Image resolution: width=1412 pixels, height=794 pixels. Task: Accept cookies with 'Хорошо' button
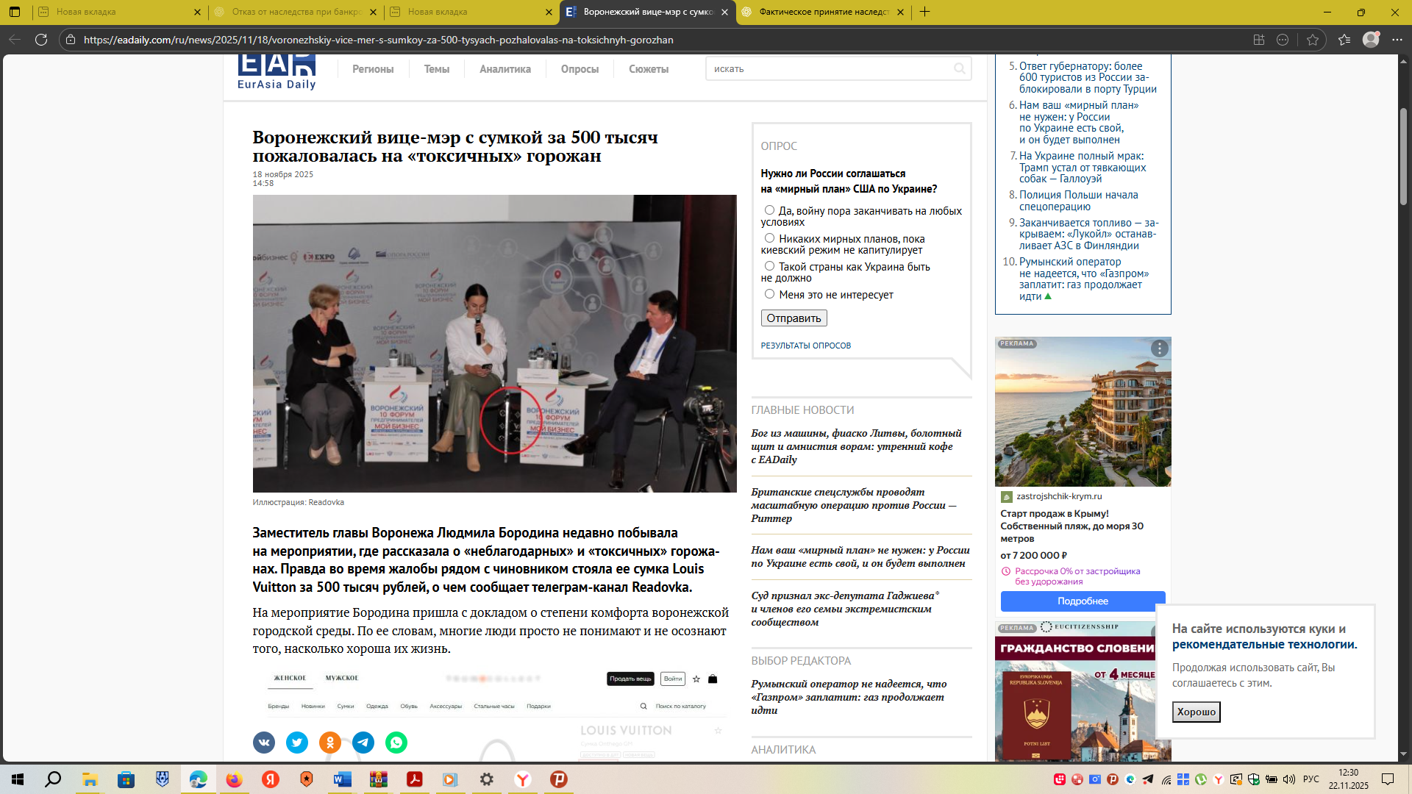1196,712
